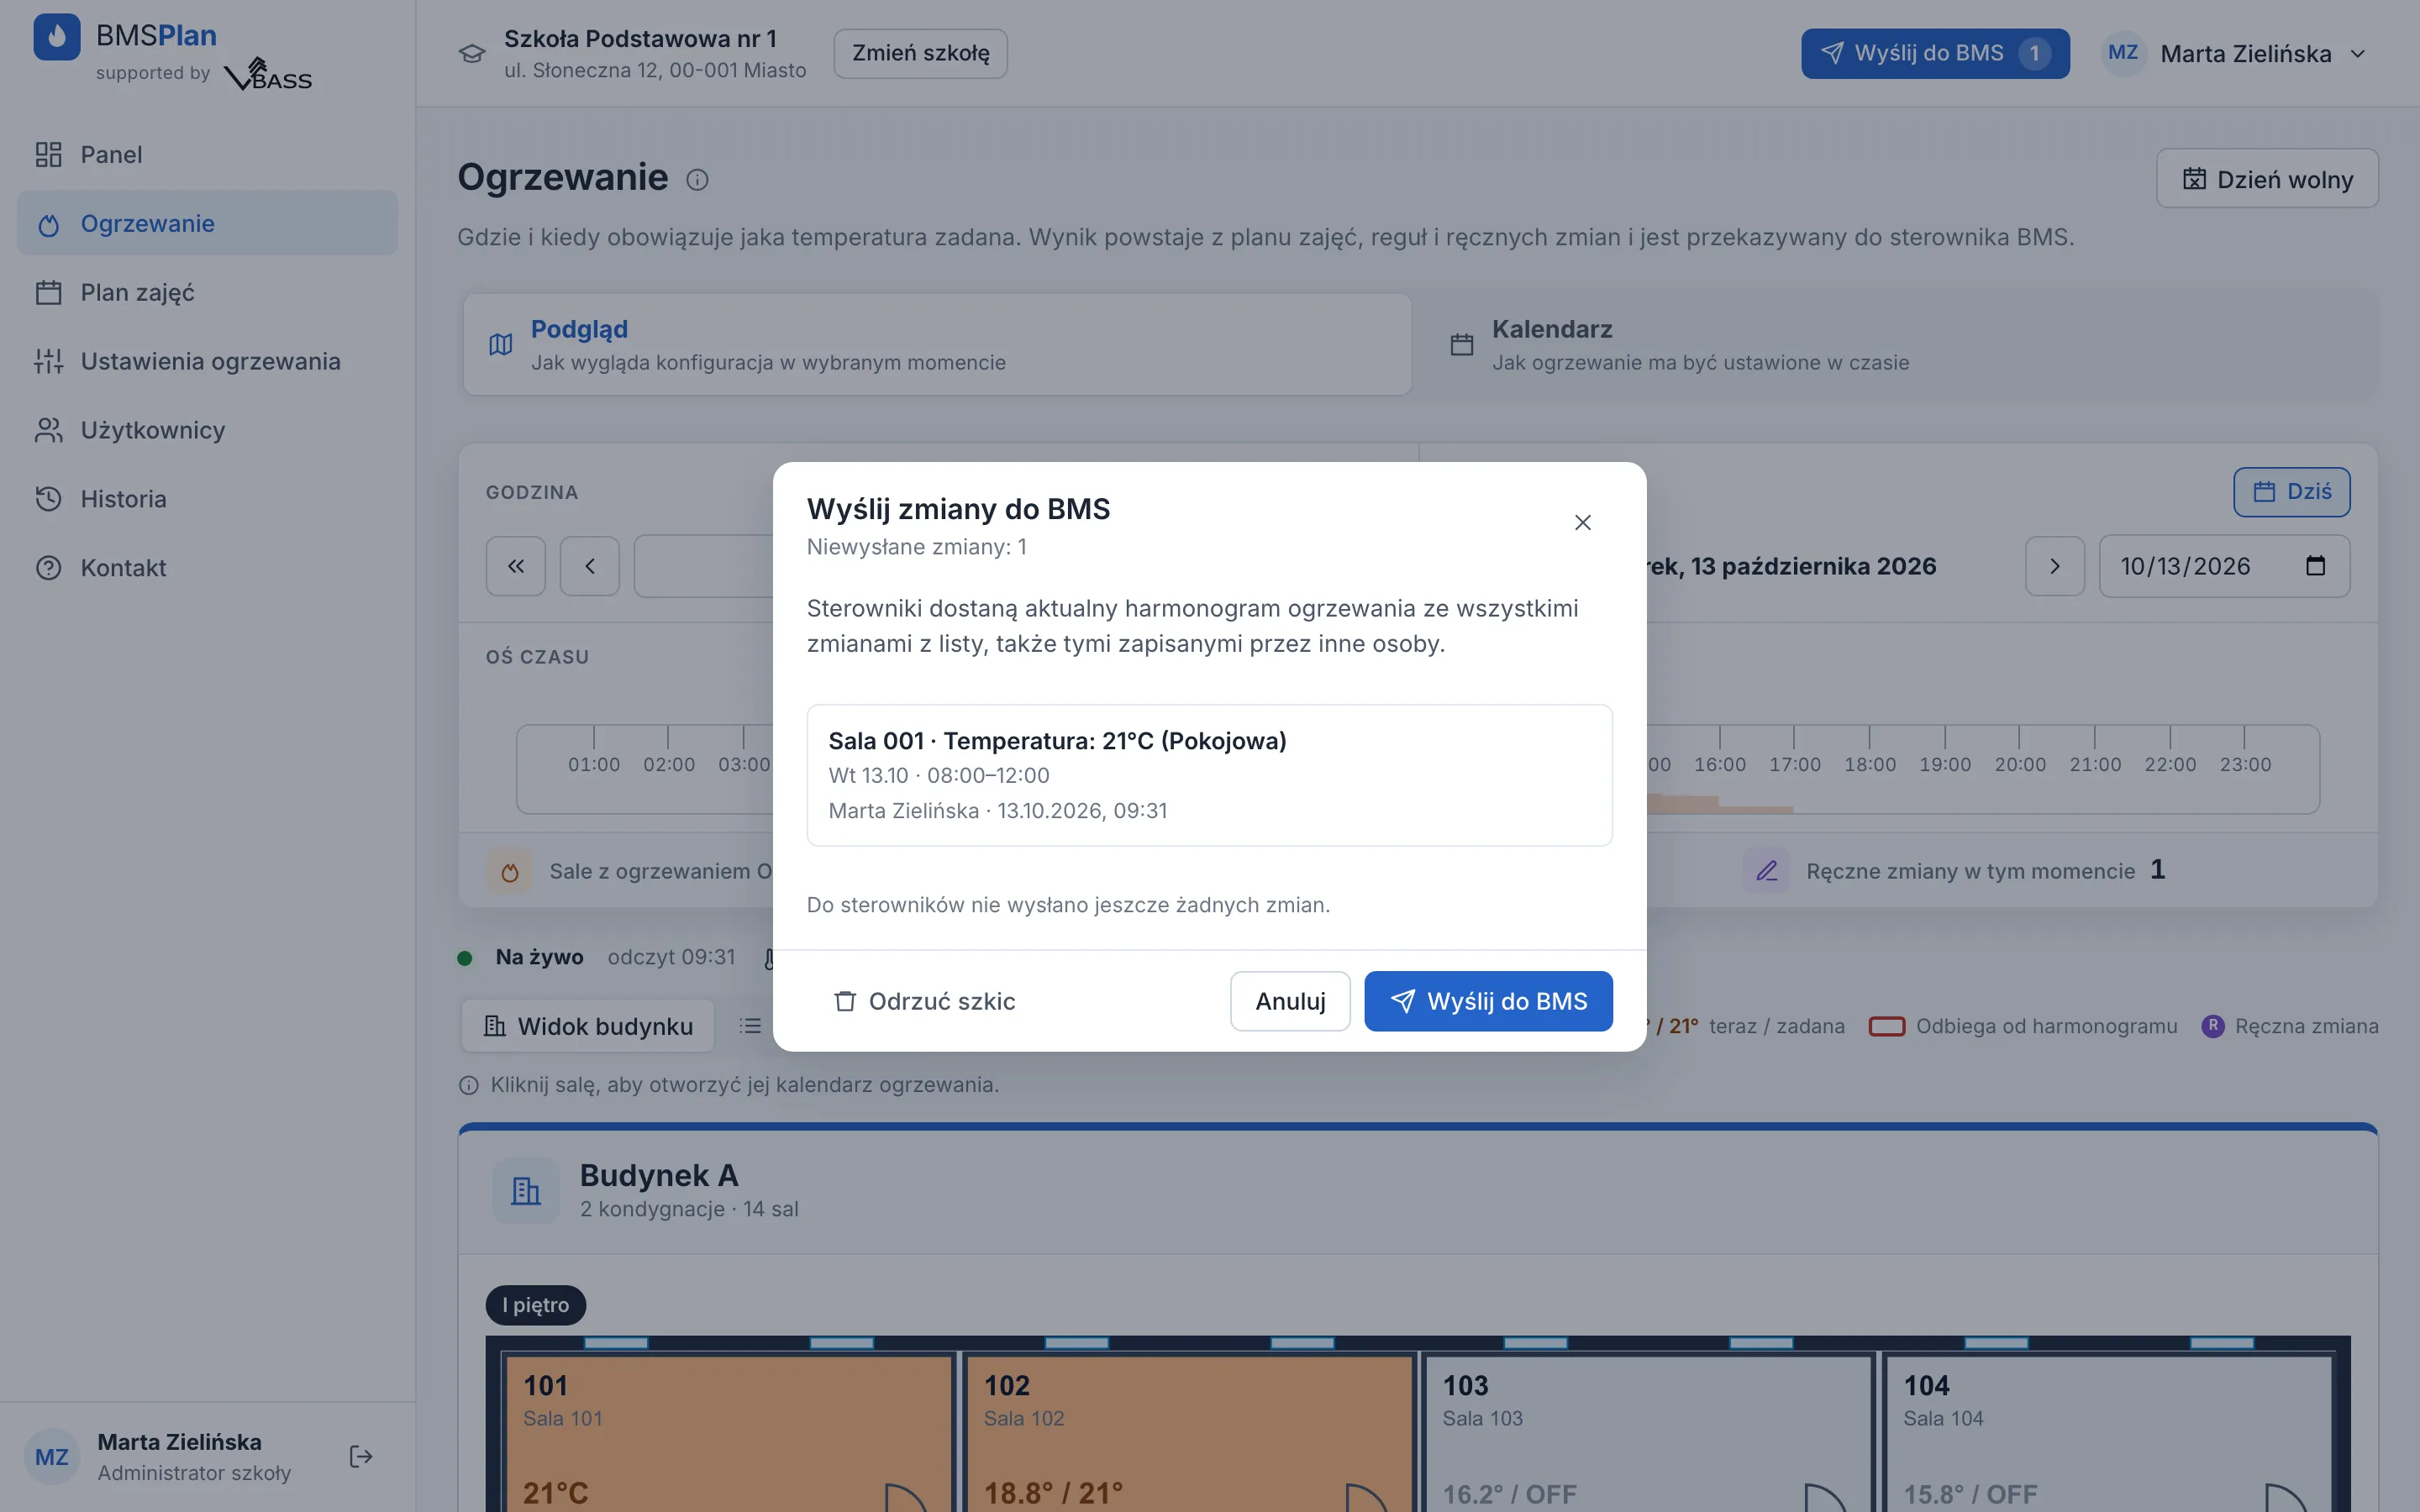
Task: Select Widok budynku view
Action: pos(588,1026)
